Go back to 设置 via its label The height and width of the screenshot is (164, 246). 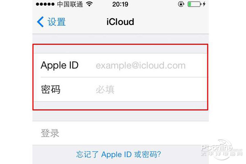pyautogui.click(x=57, y=22)
